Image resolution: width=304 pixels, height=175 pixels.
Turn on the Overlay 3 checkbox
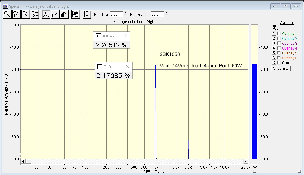[x=279, y=44]
